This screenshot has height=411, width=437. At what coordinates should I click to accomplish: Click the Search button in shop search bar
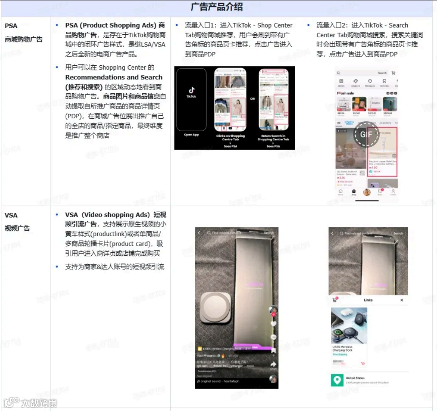pos(382,73)
